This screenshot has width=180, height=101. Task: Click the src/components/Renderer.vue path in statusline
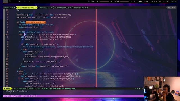point(27,89)
